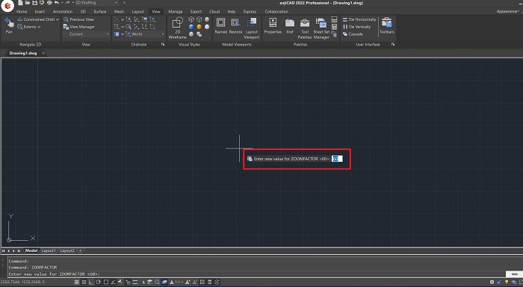Select the Drawing1.dwg document tab
Image resolution: width=523 pixels, height=287 pixels.
(23, 53)
